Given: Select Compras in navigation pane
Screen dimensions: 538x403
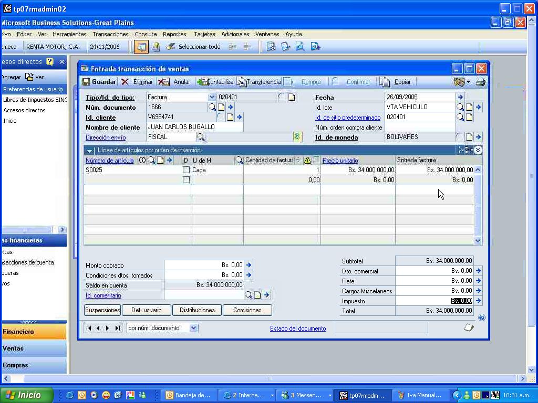Looking at the screenshot, I should 34,365.
